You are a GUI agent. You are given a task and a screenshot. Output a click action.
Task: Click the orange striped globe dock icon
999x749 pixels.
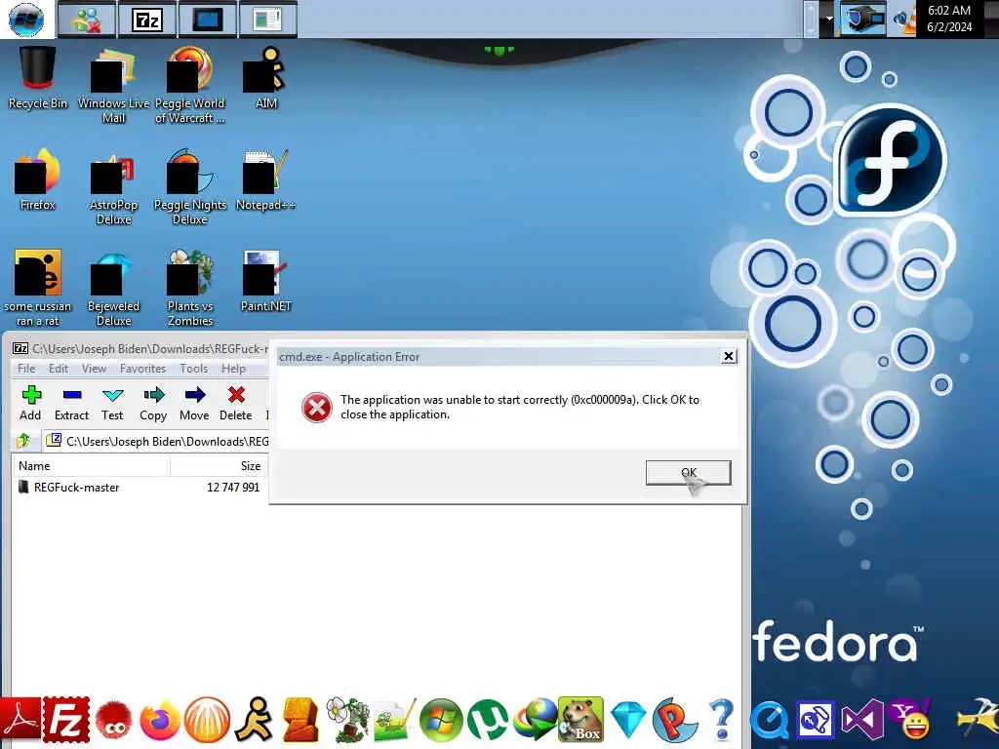coord(207,721)
